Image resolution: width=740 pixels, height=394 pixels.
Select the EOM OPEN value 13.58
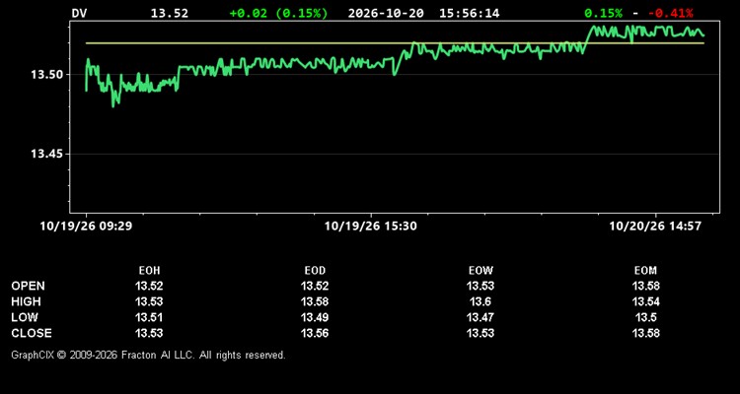click(645, 286)
